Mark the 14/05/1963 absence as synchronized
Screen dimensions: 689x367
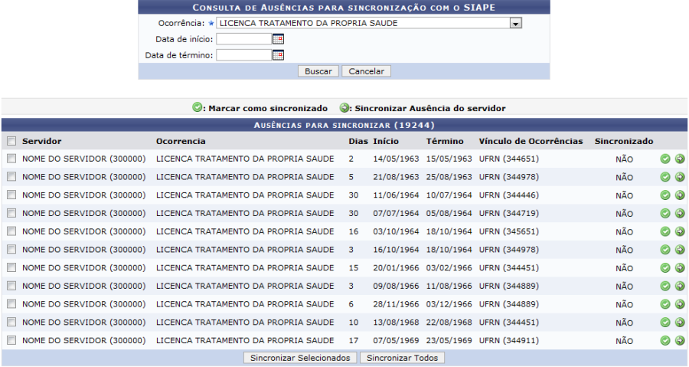[665, 159]
